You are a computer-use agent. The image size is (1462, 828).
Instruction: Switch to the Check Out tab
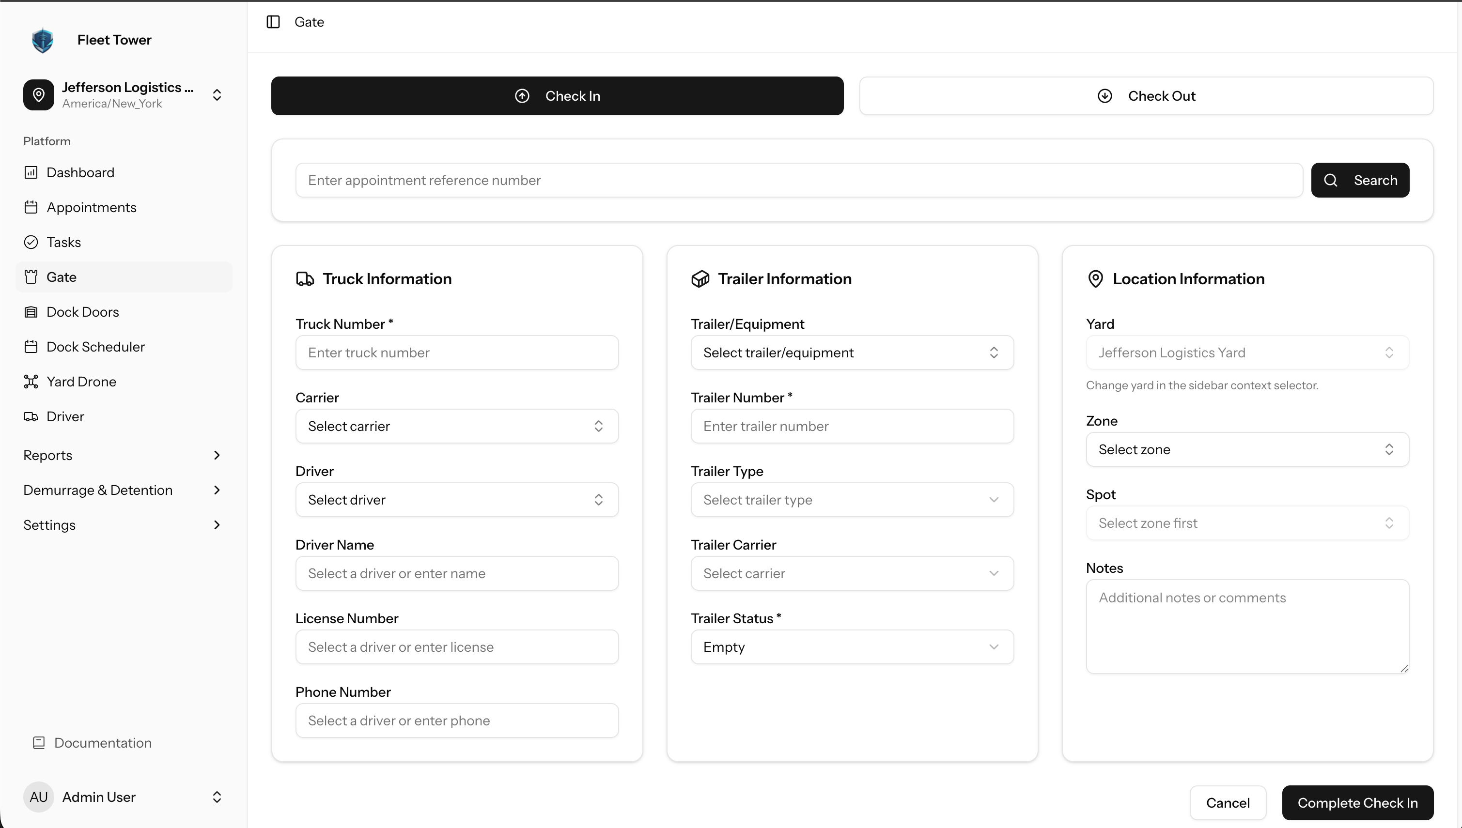[x=1146, y=95]
